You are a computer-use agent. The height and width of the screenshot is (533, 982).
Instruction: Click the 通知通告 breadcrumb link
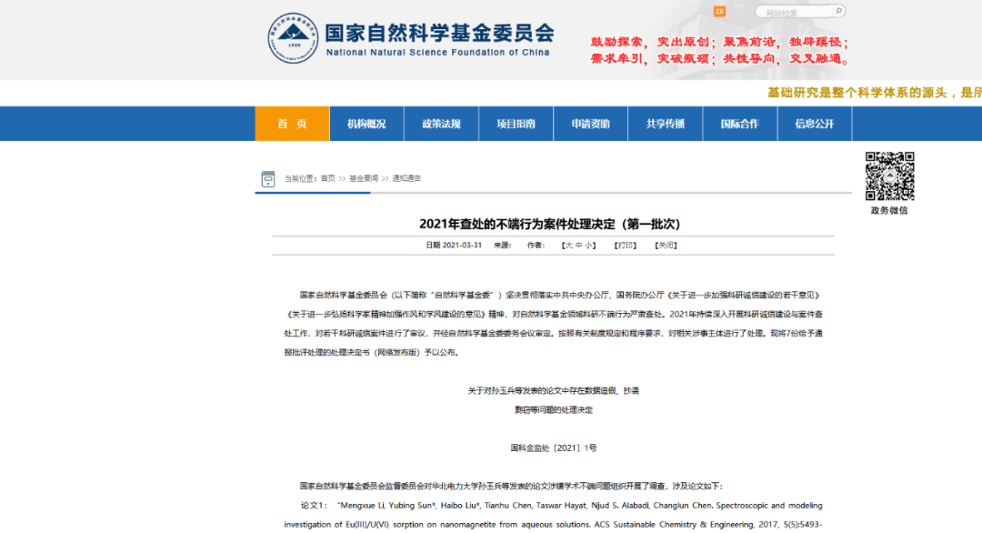[x=406, y=178]
